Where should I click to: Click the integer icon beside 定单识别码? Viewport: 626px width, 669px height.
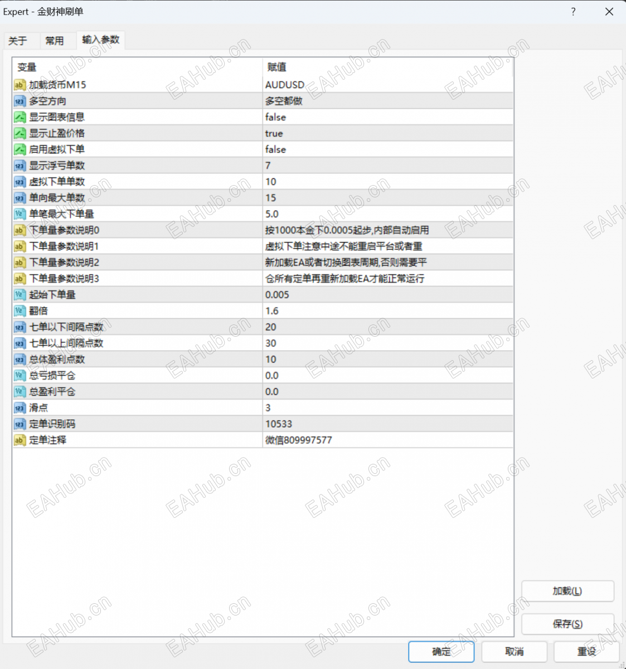pos(20,424)
